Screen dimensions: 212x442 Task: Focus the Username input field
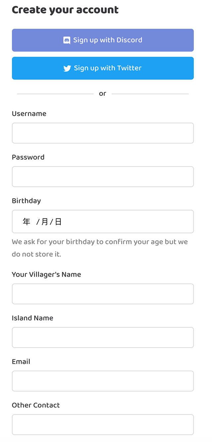click(x=103, y=133)
